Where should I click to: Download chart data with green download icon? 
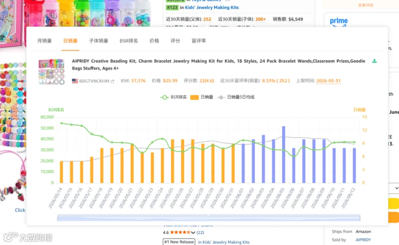[374, 61]
